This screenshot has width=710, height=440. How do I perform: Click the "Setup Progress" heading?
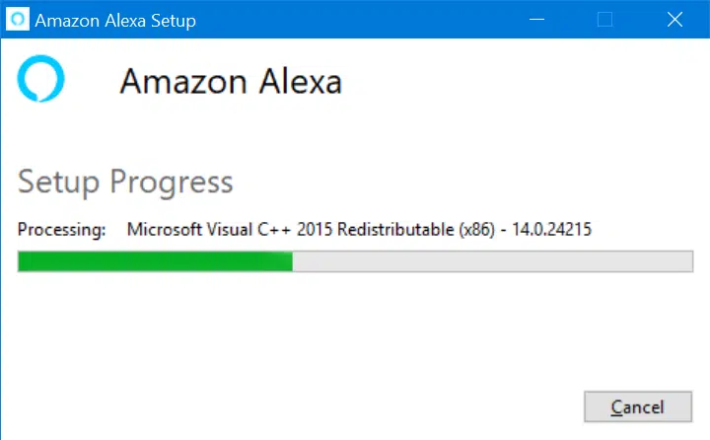(125, 182)
